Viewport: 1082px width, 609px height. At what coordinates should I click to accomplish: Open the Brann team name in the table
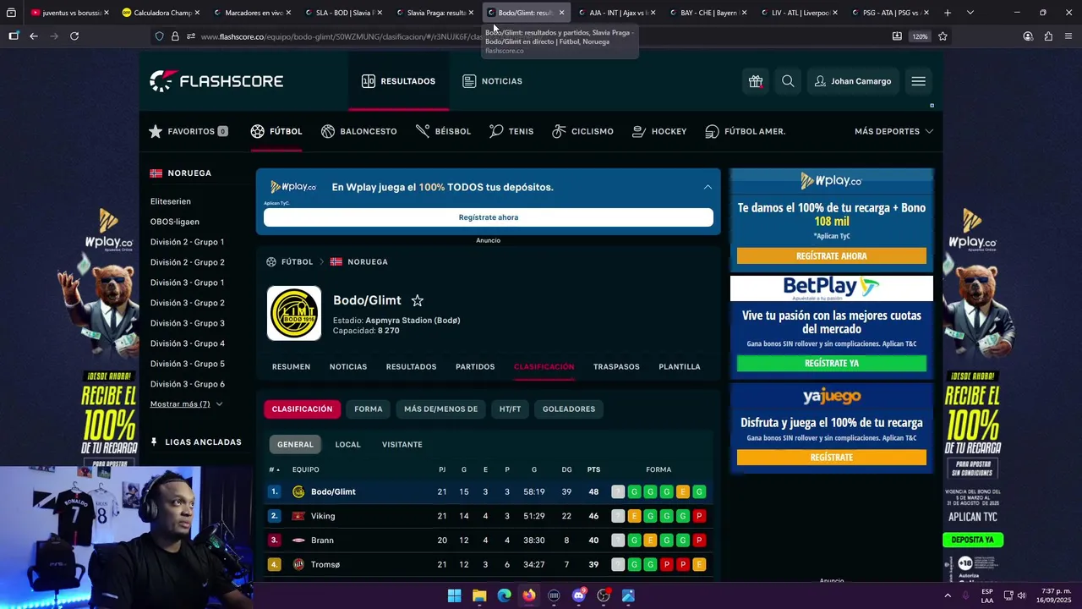322,540
